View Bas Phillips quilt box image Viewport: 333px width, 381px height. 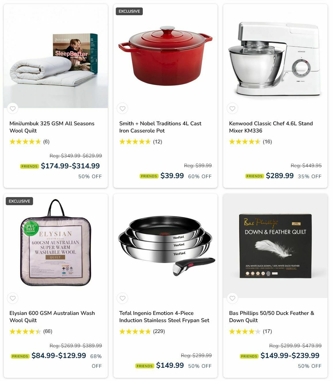click(275, 246)
